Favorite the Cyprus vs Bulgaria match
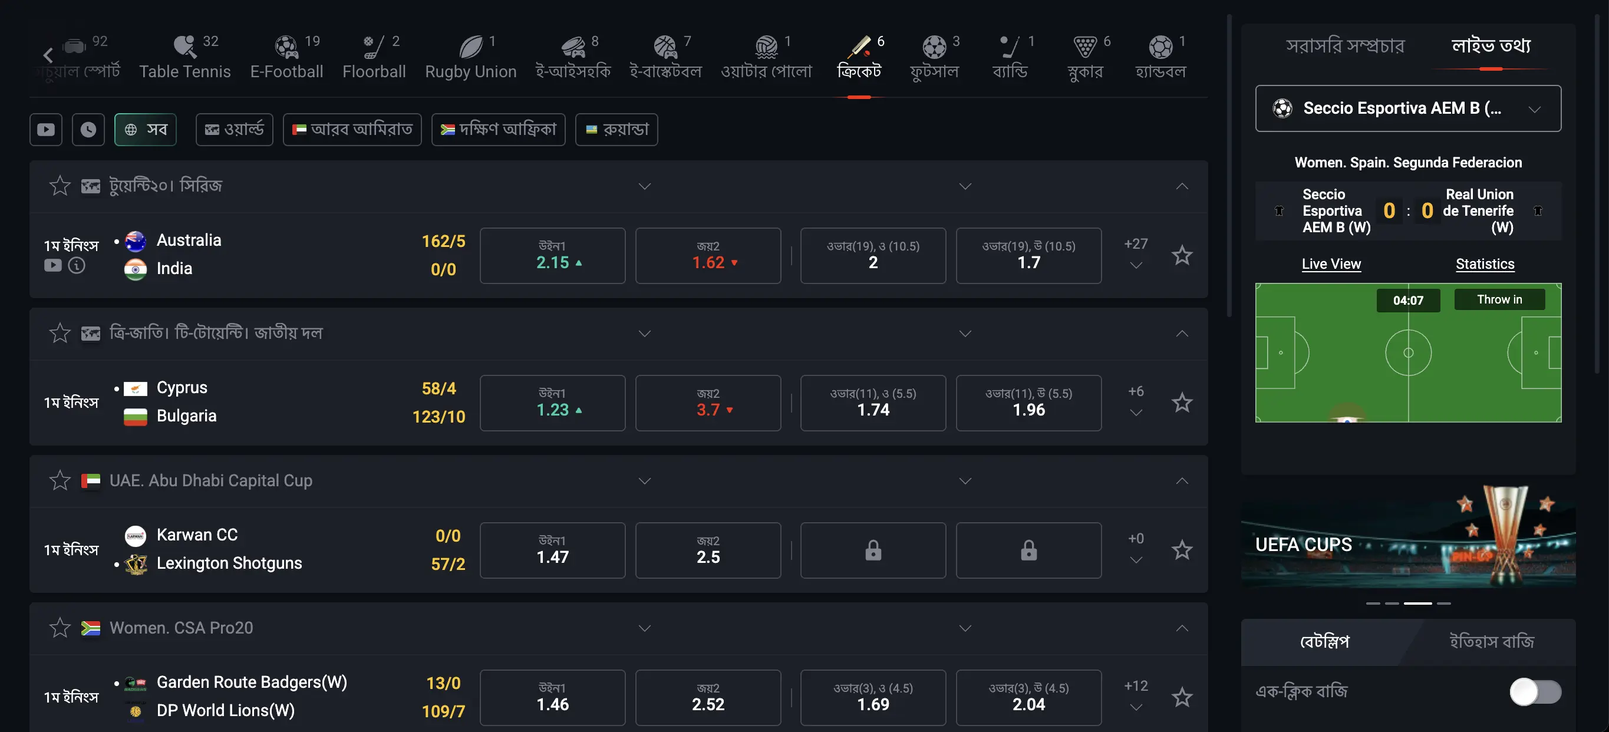The height and width of the screenshot is (732, 1609). (1181, 403)
